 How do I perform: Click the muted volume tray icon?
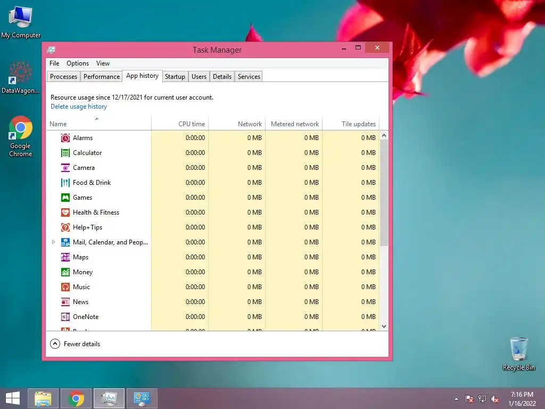click(x=495, y=399)
